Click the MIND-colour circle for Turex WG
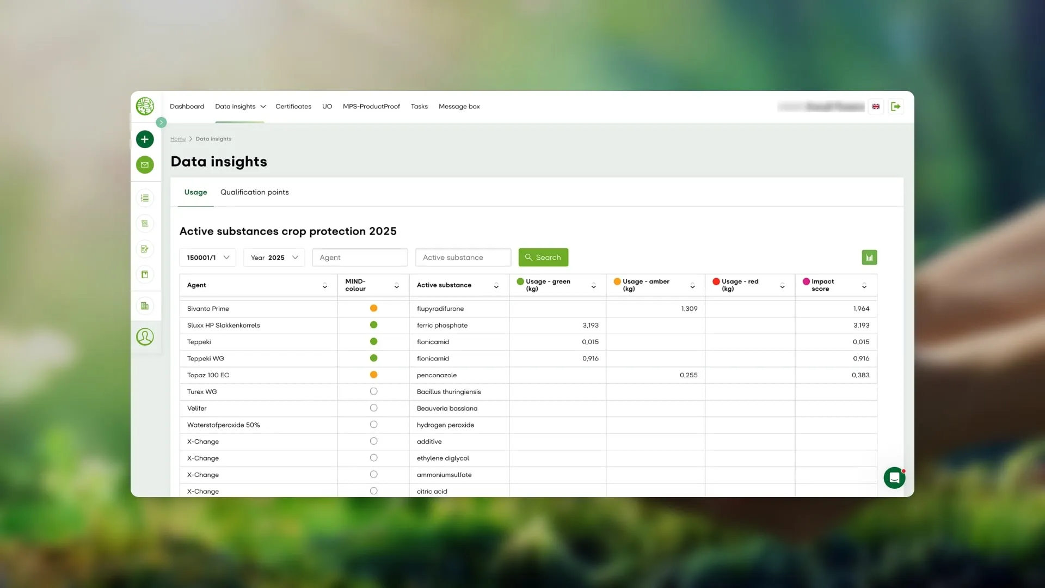The width and height of the screenshot is (1045, 588). 373,391
